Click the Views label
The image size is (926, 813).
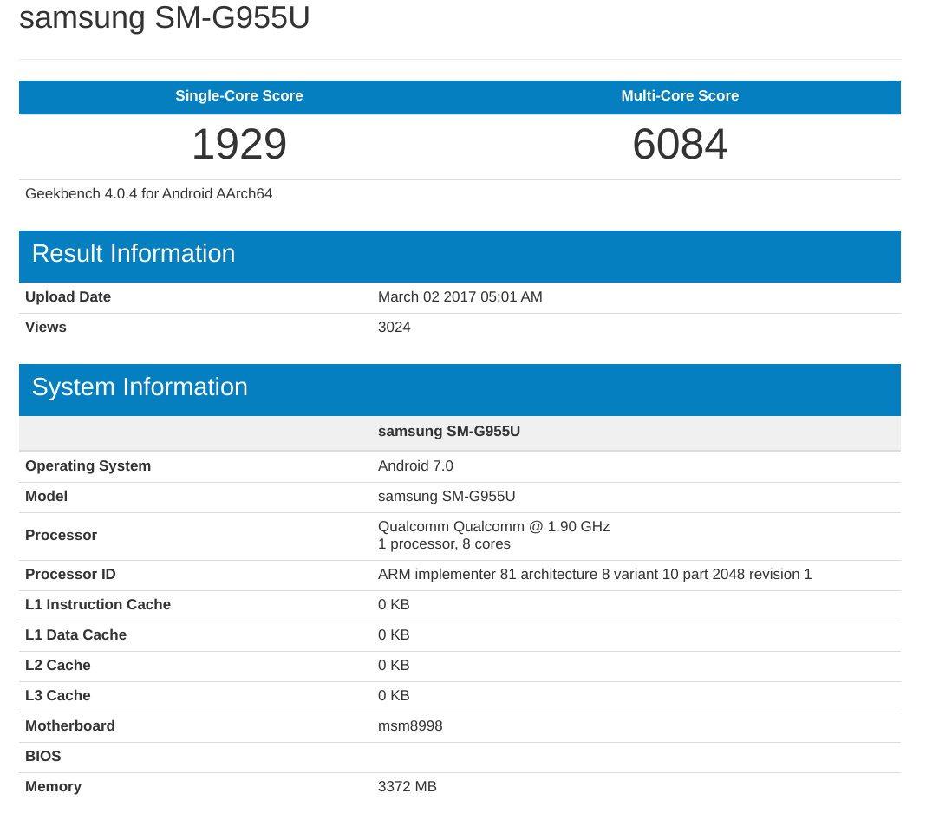click(45, 327)
